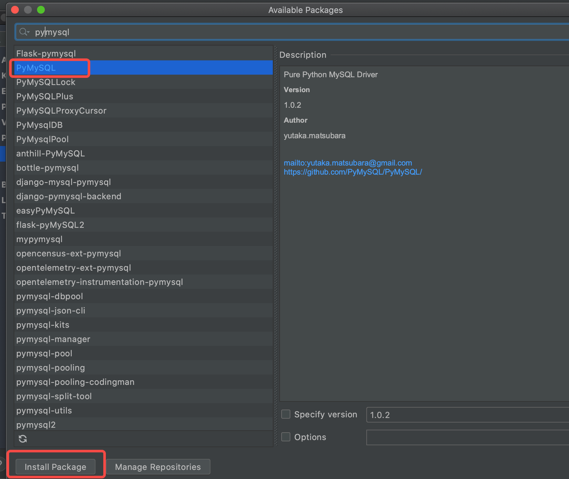The height and width of the screenshot is (479, 569).
Task: Select the PyMySQL package row
Action: (x=144, y=68)
